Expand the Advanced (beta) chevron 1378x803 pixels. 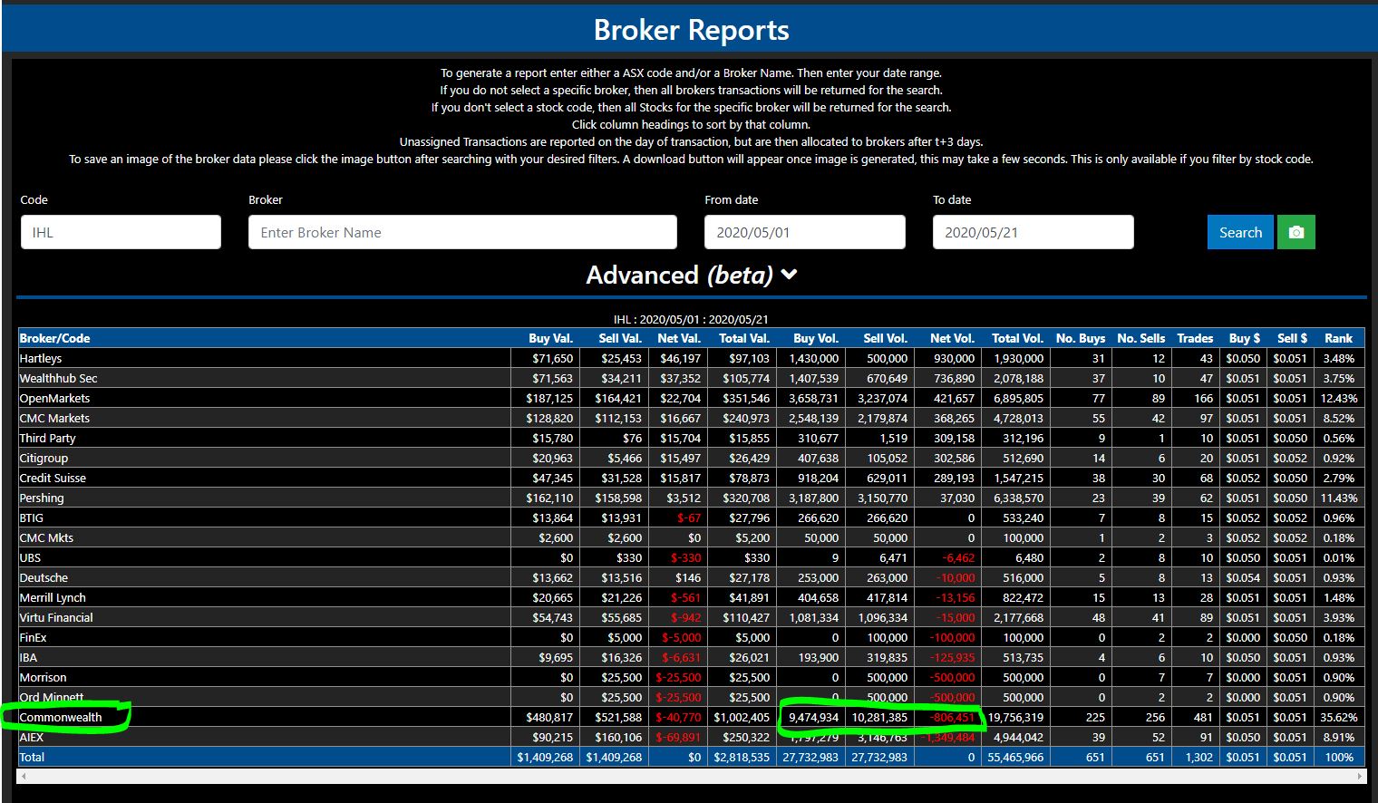pos(789,274)
